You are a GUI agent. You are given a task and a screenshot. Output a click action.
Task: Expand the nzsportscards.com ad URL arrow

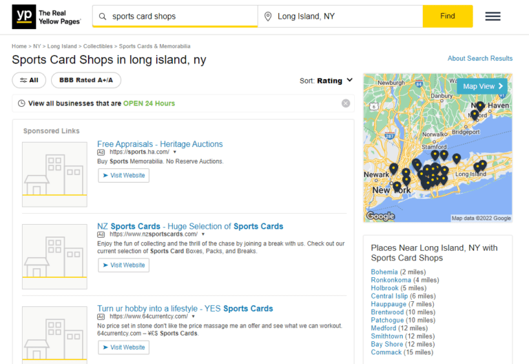pyautogui.click(x=203, y=234)
